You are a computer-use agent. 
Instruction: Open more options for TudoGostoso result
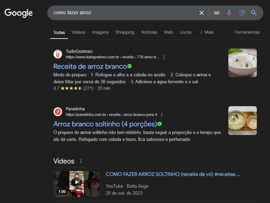[164, 57]
